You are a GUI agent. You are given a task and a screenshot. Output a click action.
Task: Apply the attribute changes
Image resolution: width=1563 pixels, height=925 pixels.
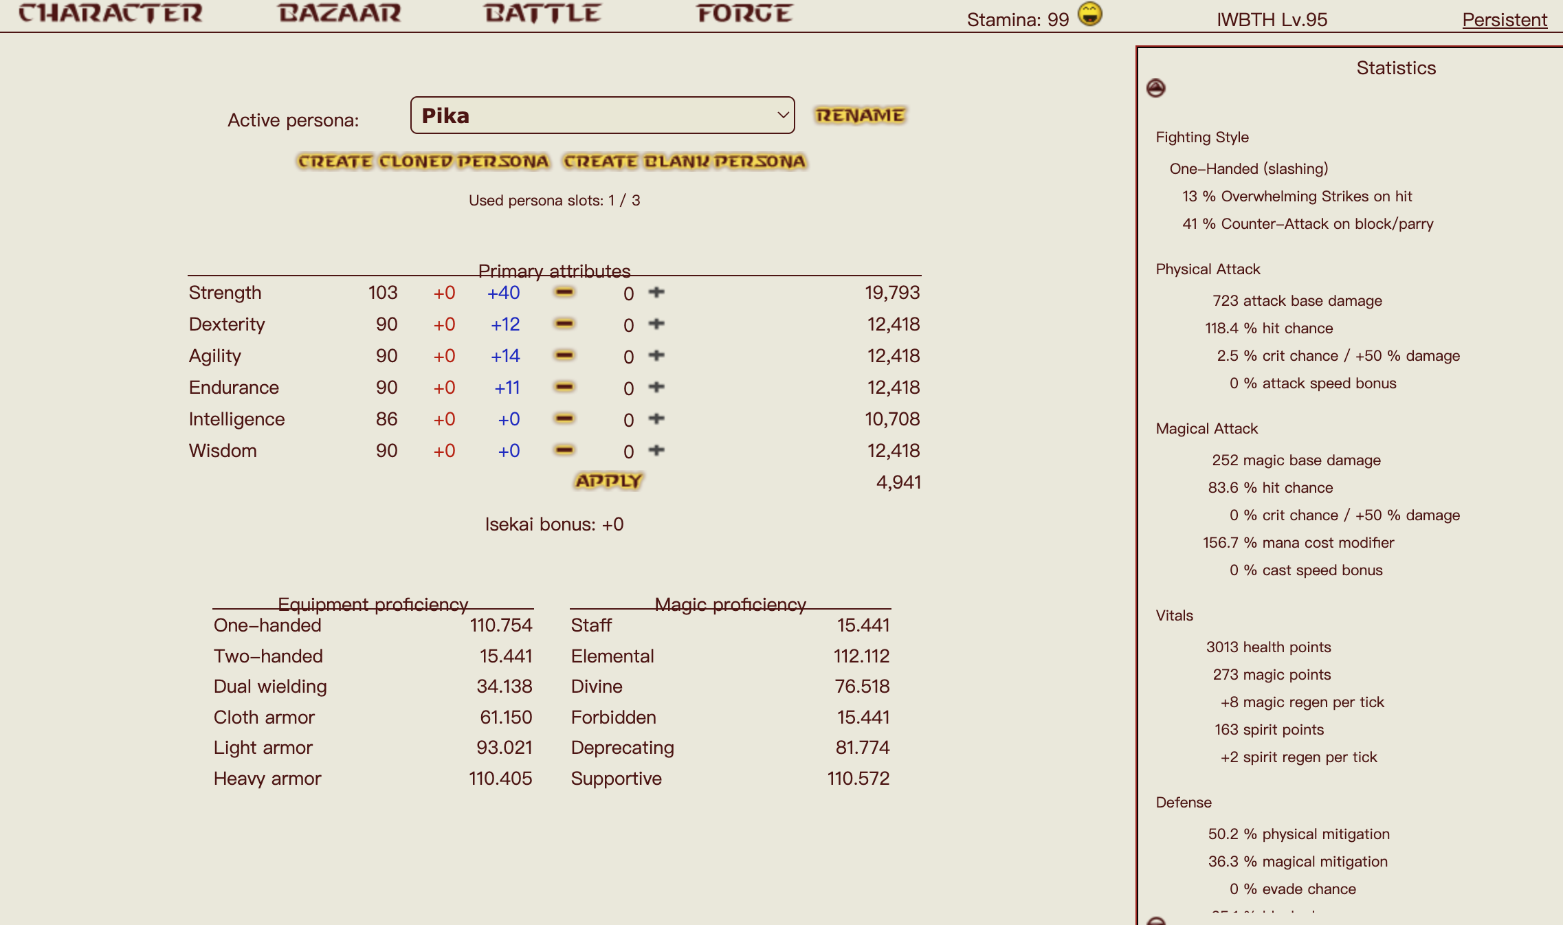pos(608,481)
